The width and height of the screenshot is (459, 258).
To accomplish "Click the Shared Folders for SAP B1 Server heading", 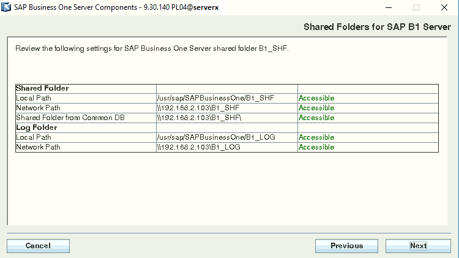I will pyautogui.click(x=378, y=27).
